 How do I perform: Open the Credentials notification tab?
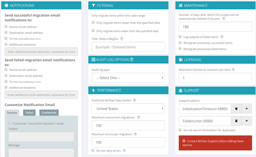(x=49, y=113)
